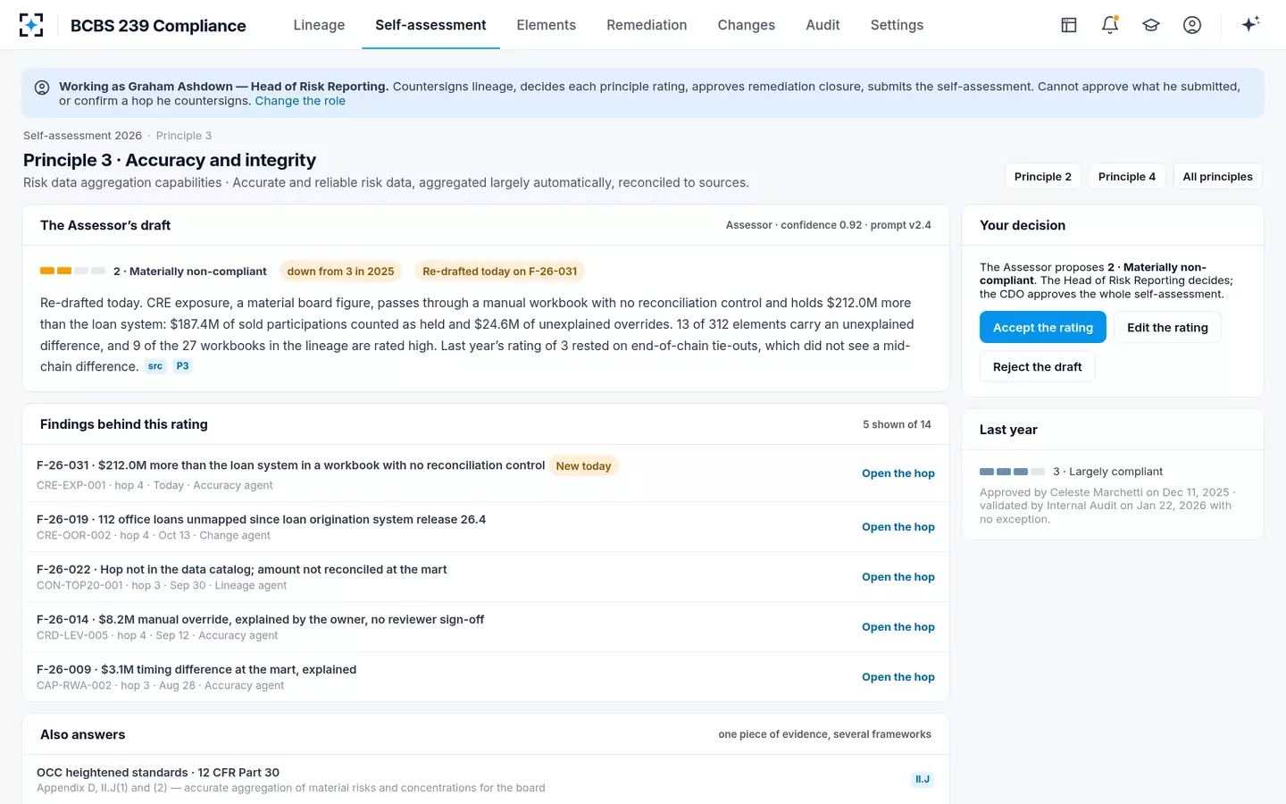Click 'Assessor · confidence 0.92 · prompt v2.4'

point(828,225)
